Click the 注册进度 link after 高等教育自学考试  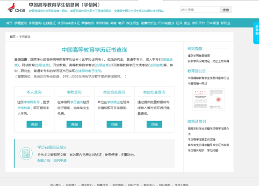[102, 65]
